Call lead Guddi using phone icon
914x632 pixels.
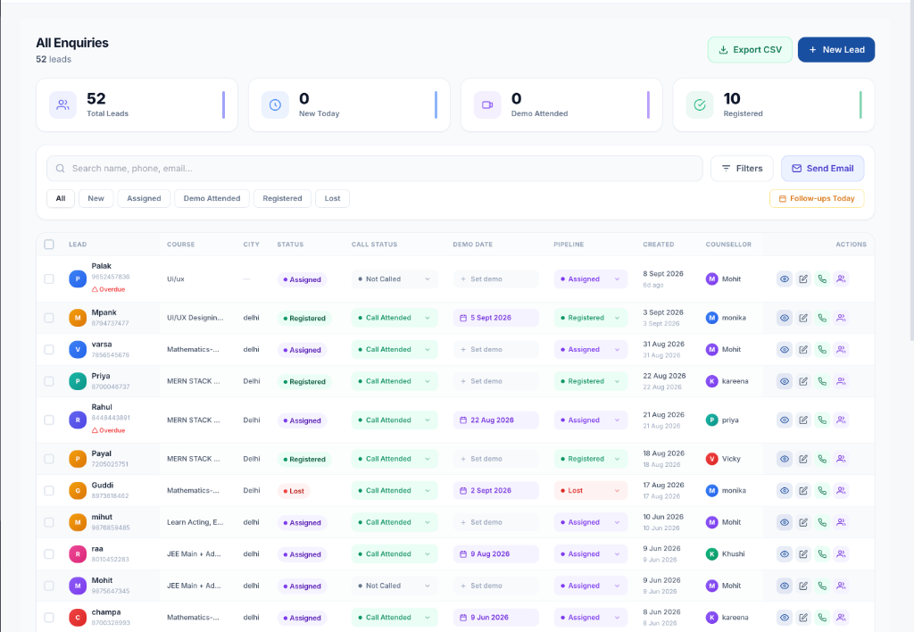pyautogui.click(x=822, y=490)
